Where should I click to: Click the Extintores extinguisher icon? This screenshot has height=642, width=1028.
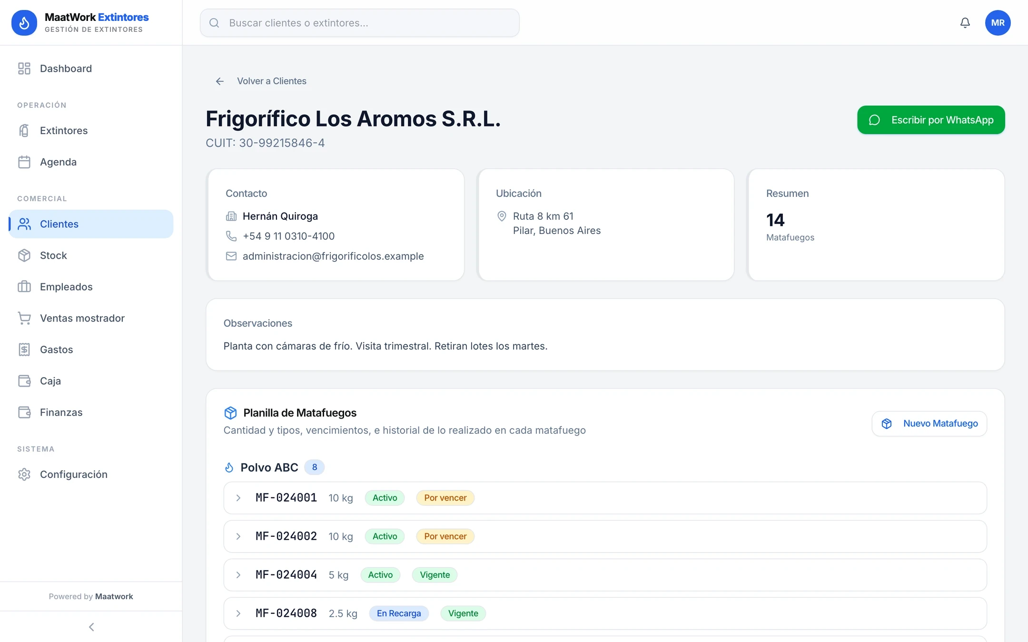coord(24,130)
